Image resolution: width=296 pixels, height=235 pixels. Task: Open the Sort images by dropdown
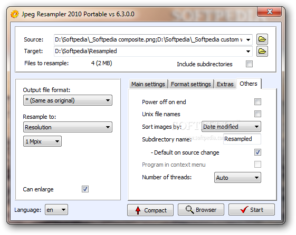tap(231, 126)
